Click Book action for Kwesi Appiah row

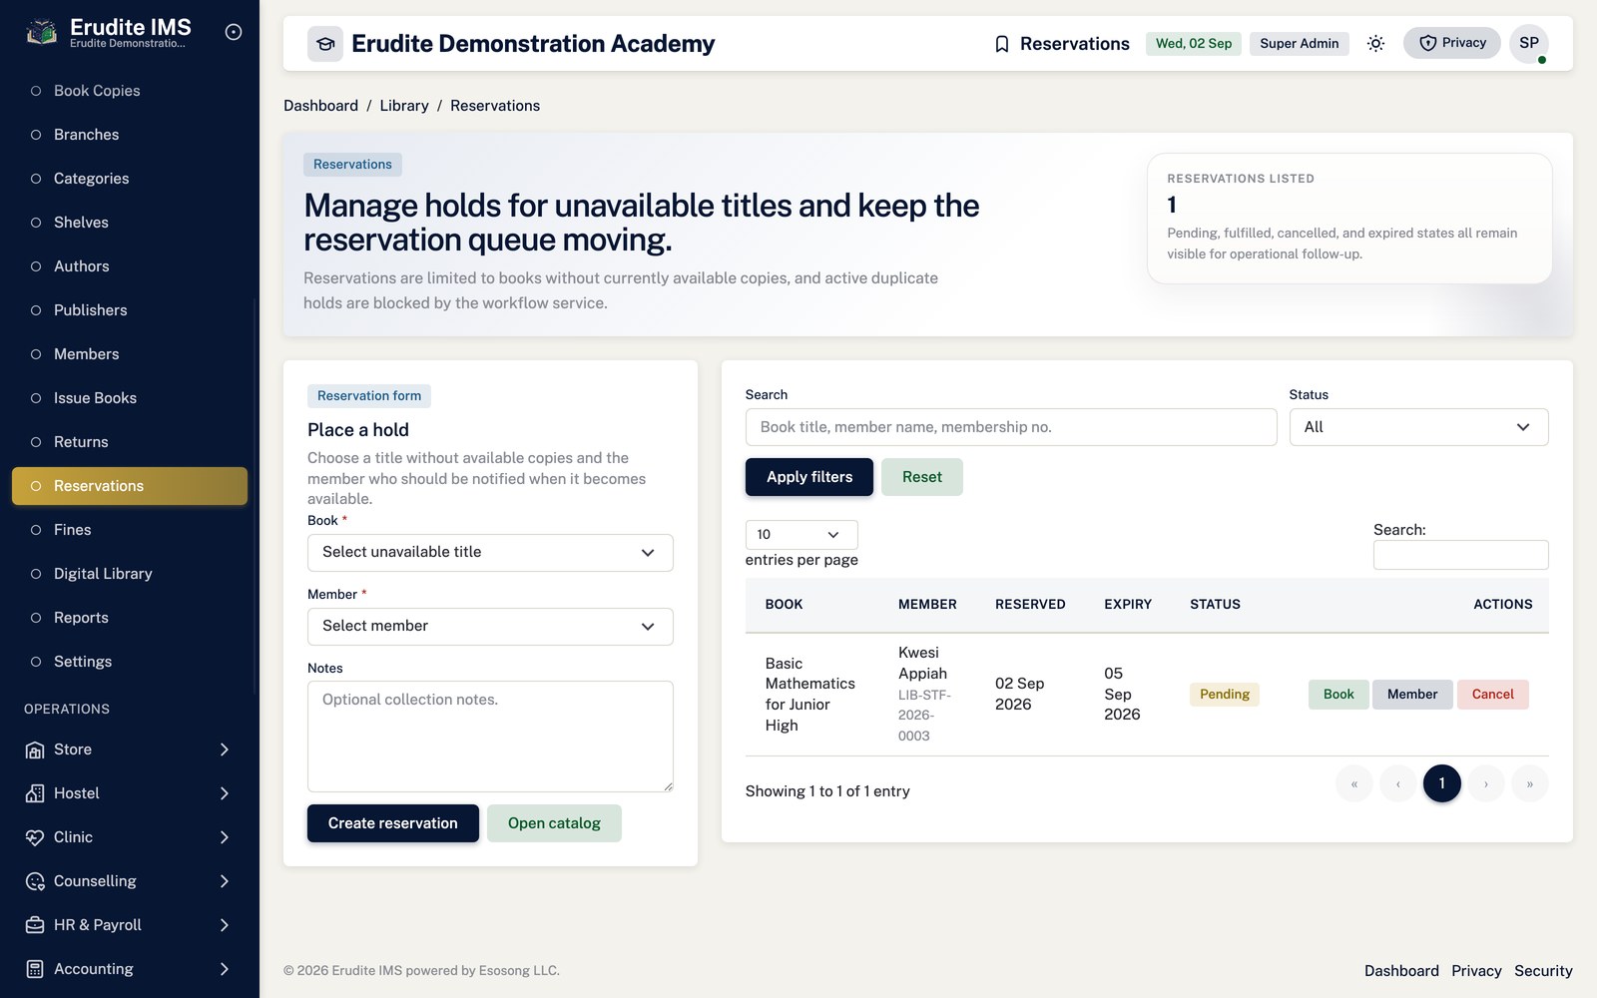(x=1338, y=695)
